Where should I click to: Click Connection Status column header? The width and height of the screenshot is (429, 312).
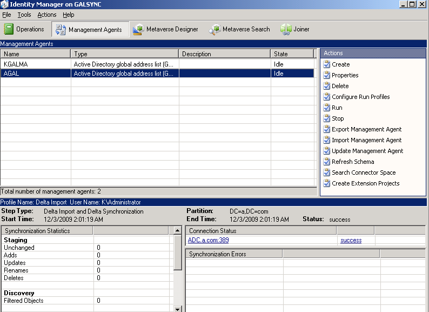pyautogui.click(x=261, y=231)
